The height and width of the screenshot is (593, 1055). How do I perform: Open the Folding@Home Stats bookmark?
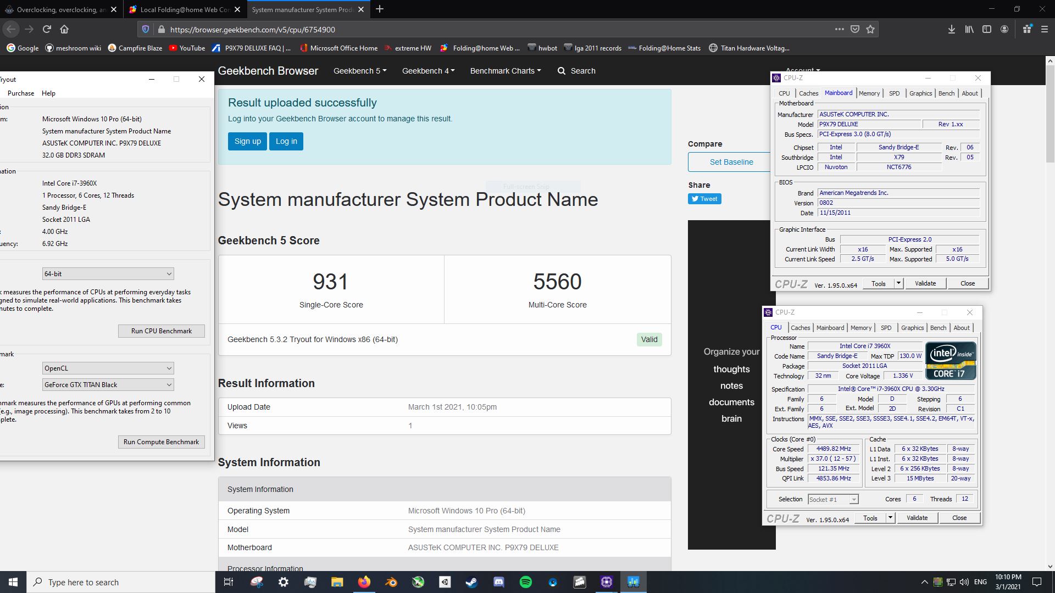coord(664,48)
